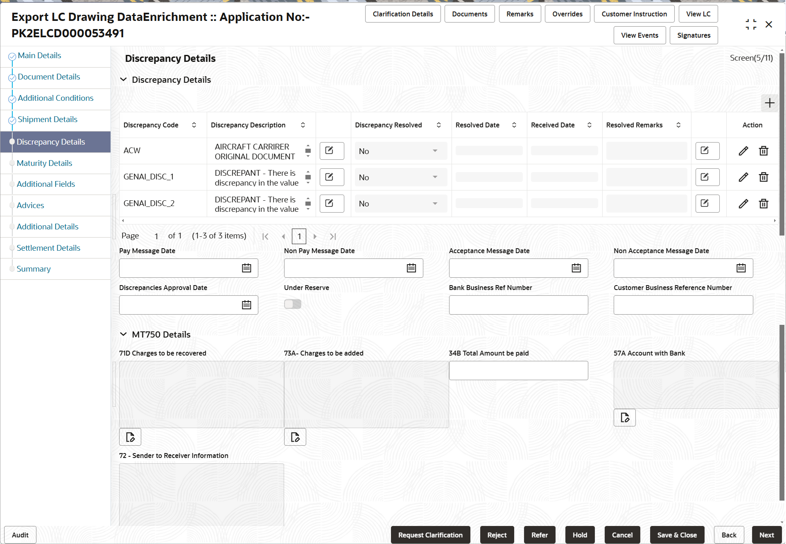This screenshot has width=786, height=544.
Task: Collapse the Discrepancy Details section
Action: pos(123,79)
